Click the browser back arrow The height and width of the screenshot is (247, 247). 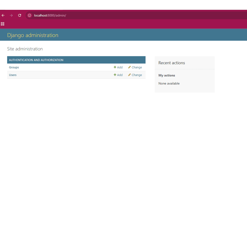pos(3,15)
